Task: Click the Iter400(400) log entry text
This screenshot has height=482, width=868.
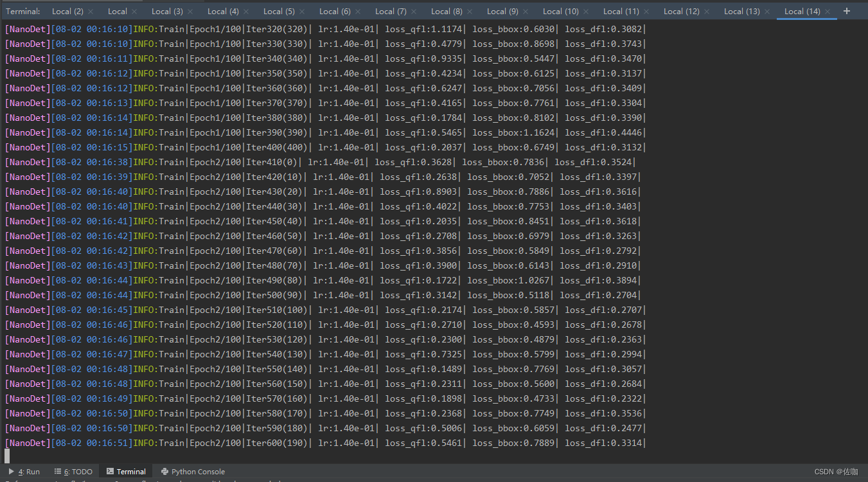Action: point(278,147)
